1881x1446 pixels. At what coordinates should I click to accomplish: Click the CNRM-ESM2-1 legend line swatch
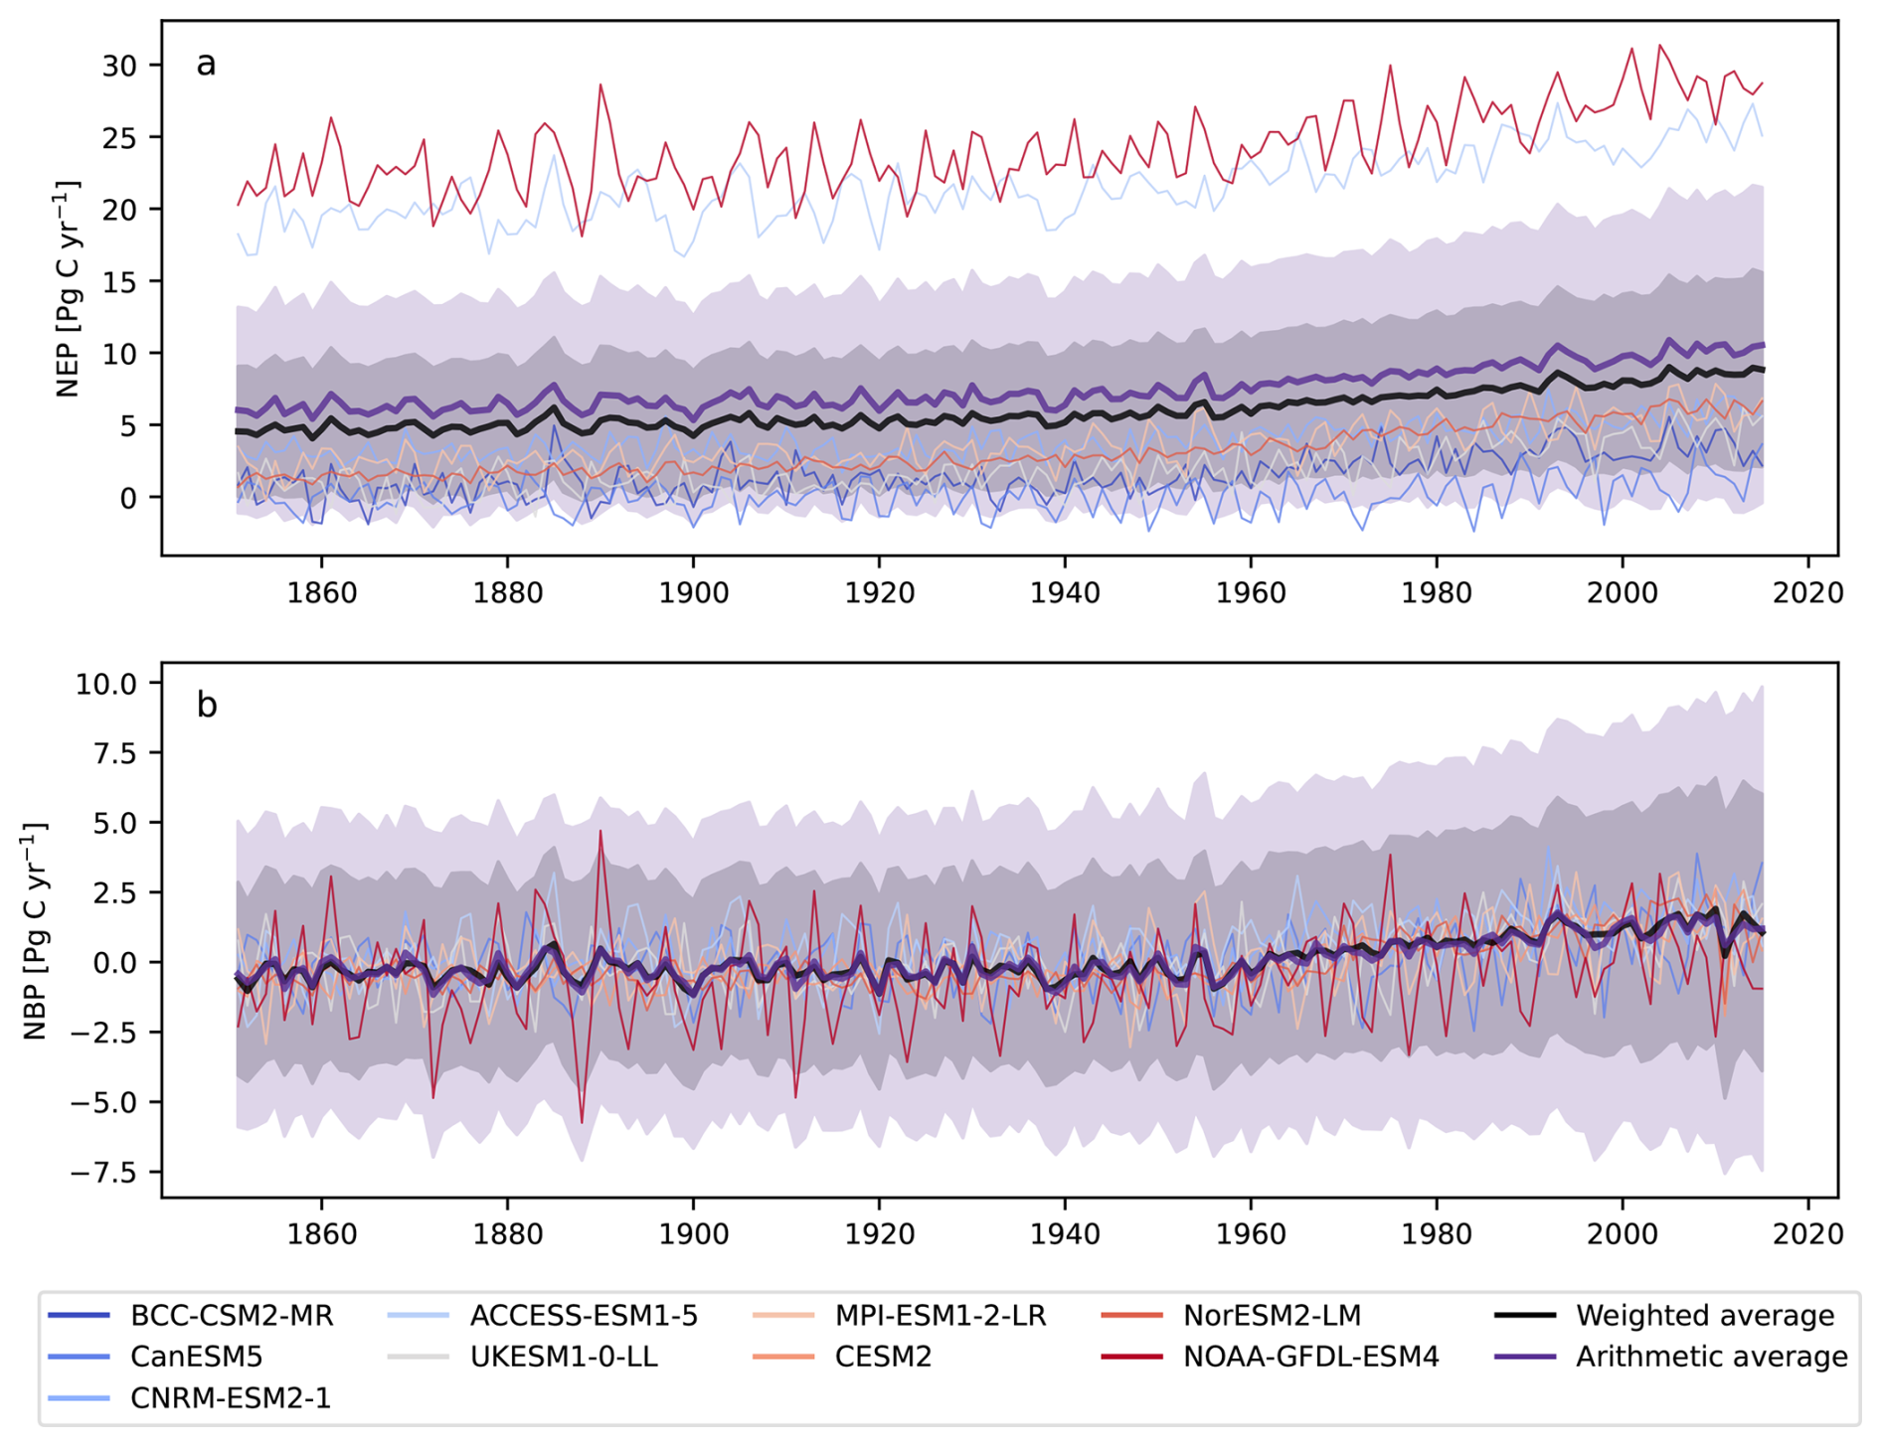click(x=79, y=1398)
